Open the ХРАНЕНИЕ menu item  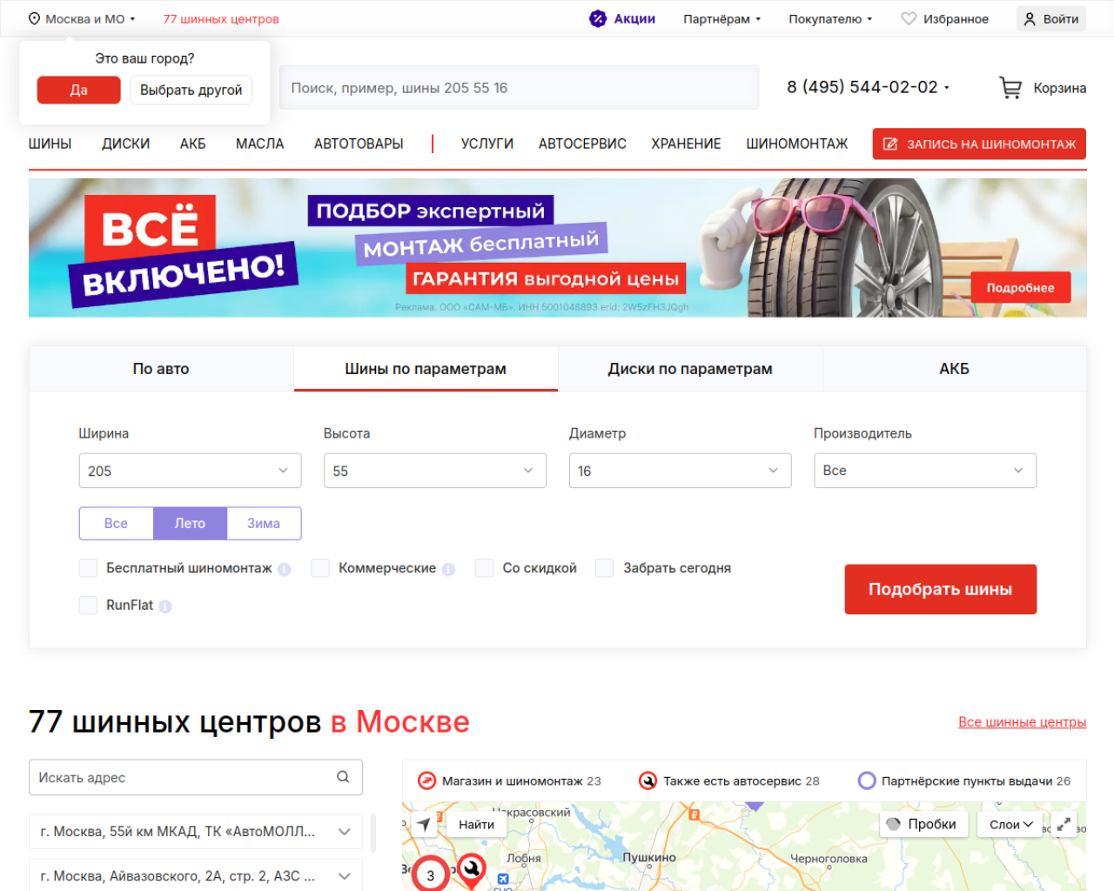[x=686, y=144]
